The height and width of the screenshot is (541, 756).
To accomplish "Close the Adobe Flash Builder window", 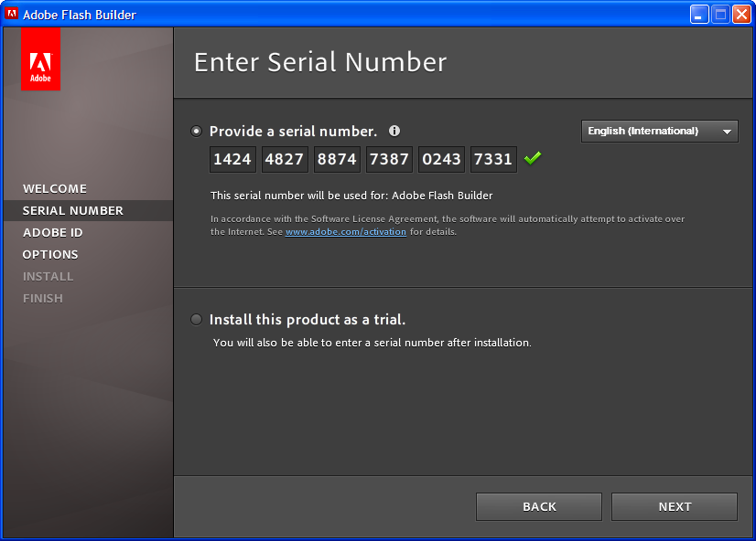I will click(741, 14).
